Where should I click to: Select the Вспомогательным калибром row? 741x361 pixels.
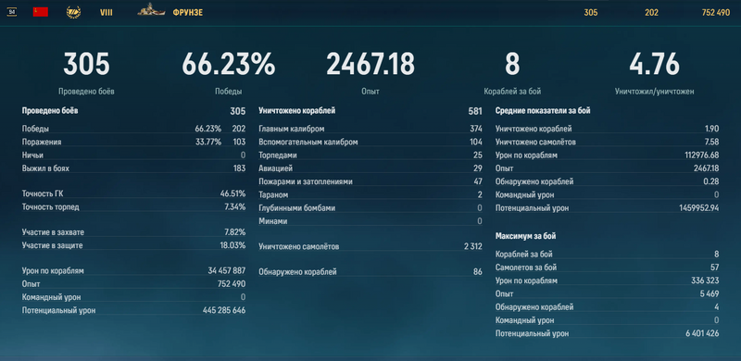coord(370,143)
